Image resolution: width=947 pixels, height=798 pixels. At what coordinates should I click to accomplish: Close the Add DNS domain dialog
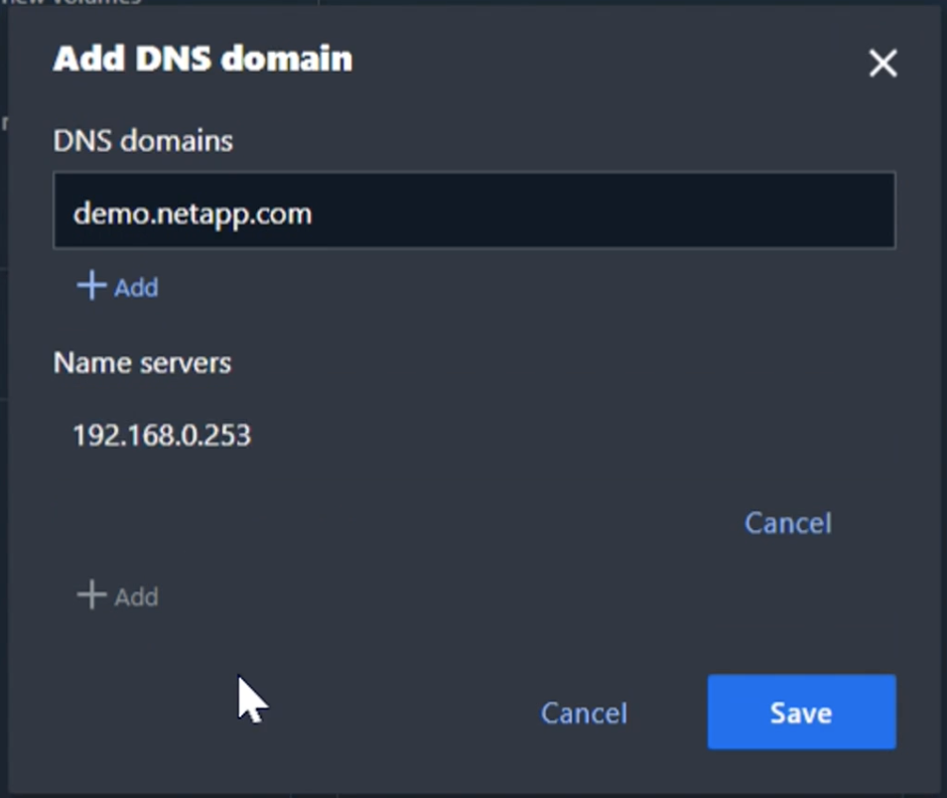[x=881, y=65]
